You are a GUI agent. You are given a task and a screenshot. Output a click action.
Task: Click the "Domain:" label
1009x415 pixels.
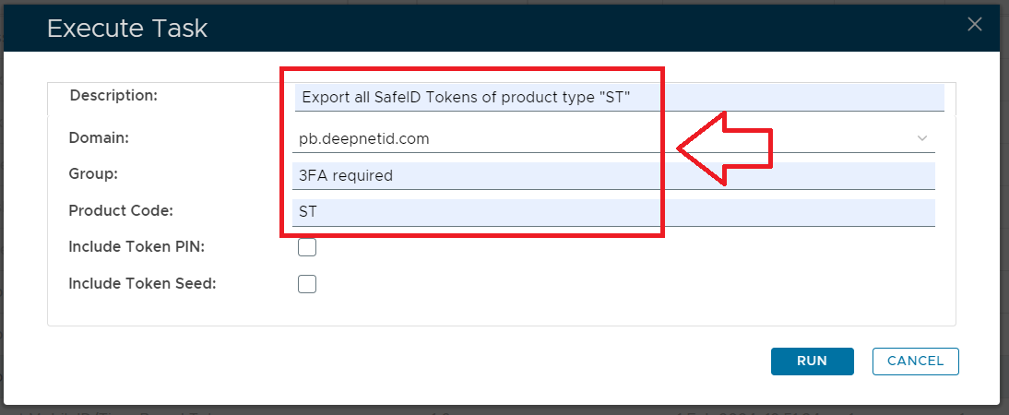[x=99, y=137]
